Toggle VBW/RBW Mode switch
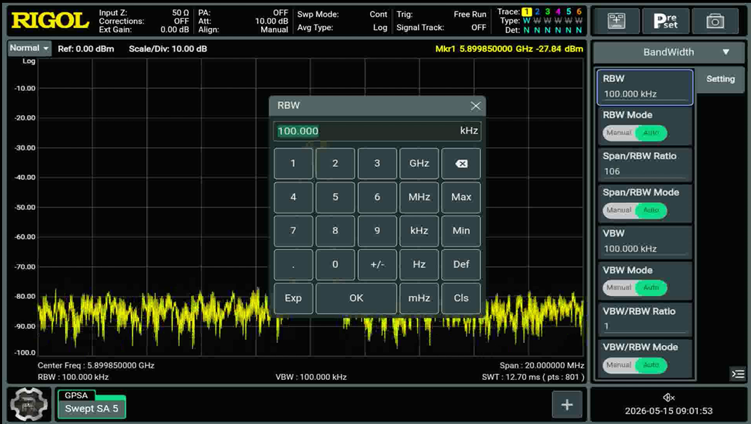 click(635, 365)
